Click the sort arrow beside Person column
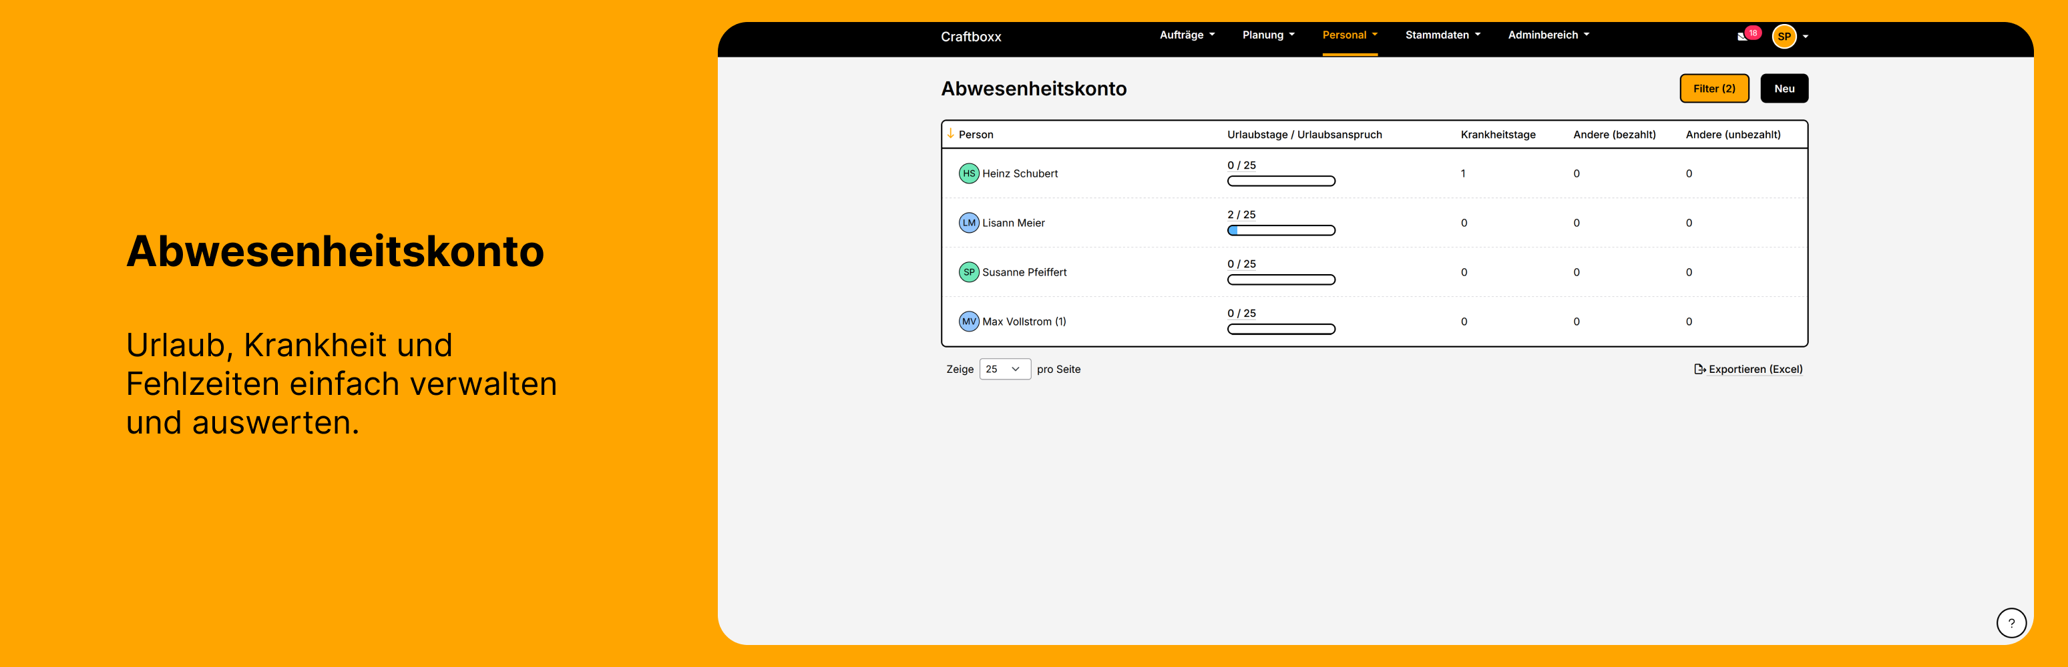 (950, 134)
